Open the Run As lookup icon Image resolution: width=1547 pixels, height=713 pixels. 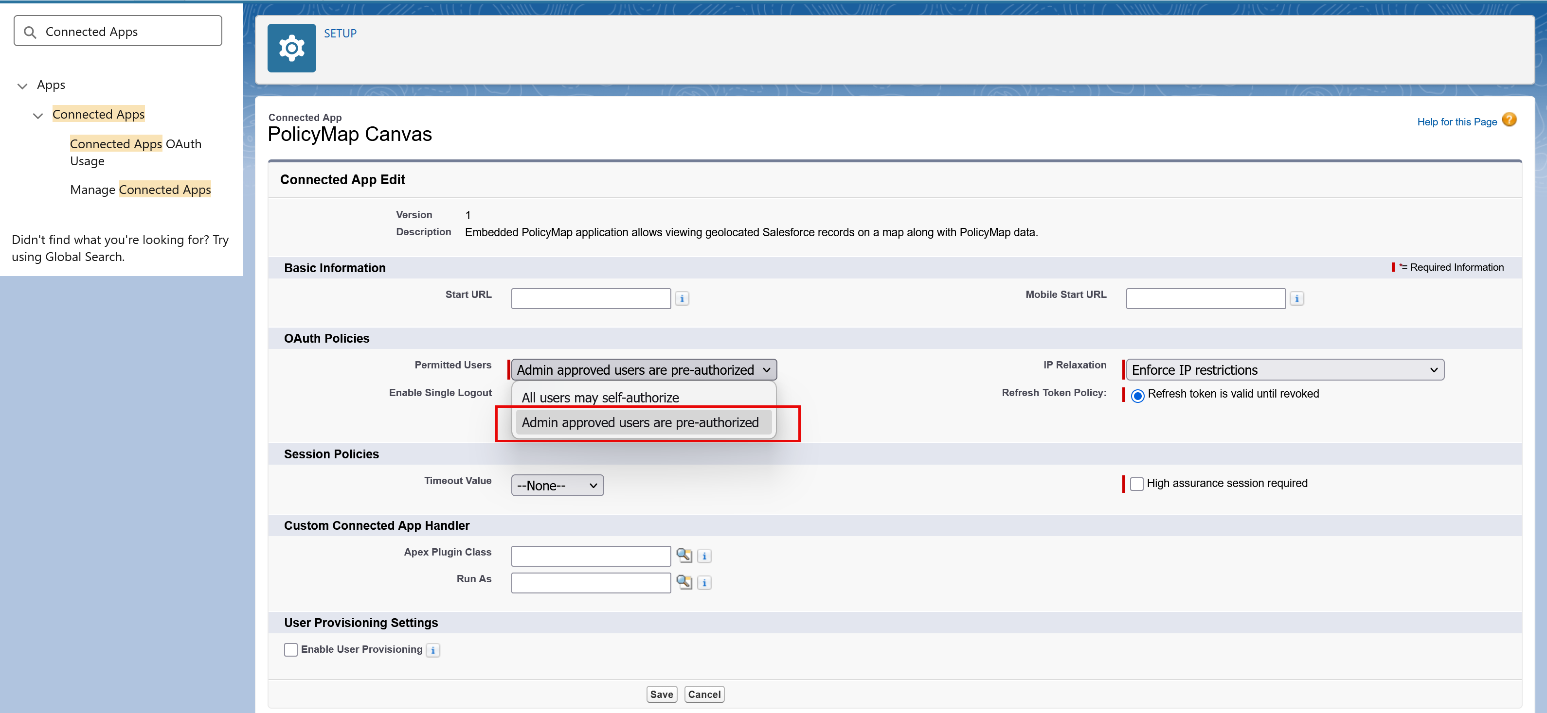pos(684,582)
